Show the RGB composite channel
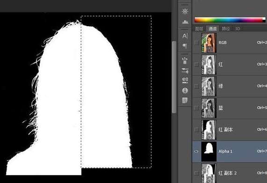267x183 pixels. 196,43
